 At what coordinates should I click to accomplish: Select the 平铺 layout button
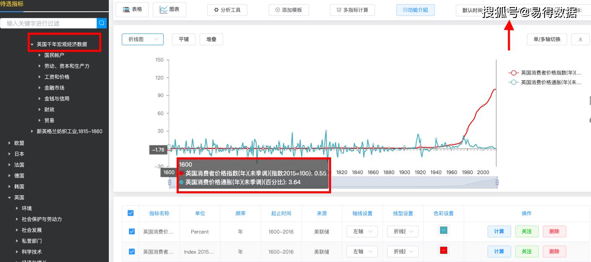tap(184, 39)
